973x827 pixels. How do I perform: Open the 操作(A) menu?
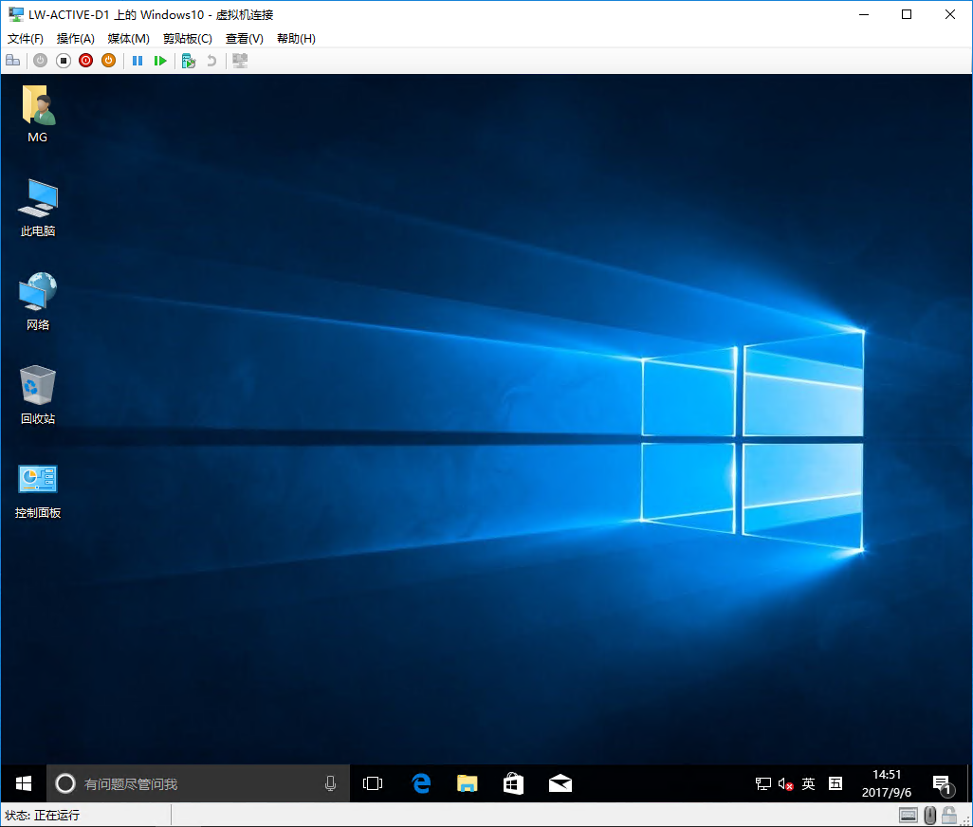click(x=76, y=39)
